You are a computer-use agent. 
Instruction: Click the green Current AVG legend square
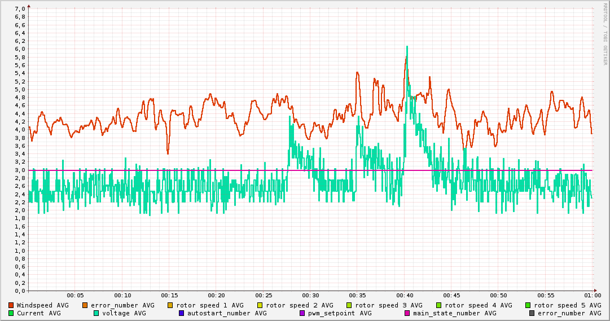pyautogui.click(x=11, y=313)
